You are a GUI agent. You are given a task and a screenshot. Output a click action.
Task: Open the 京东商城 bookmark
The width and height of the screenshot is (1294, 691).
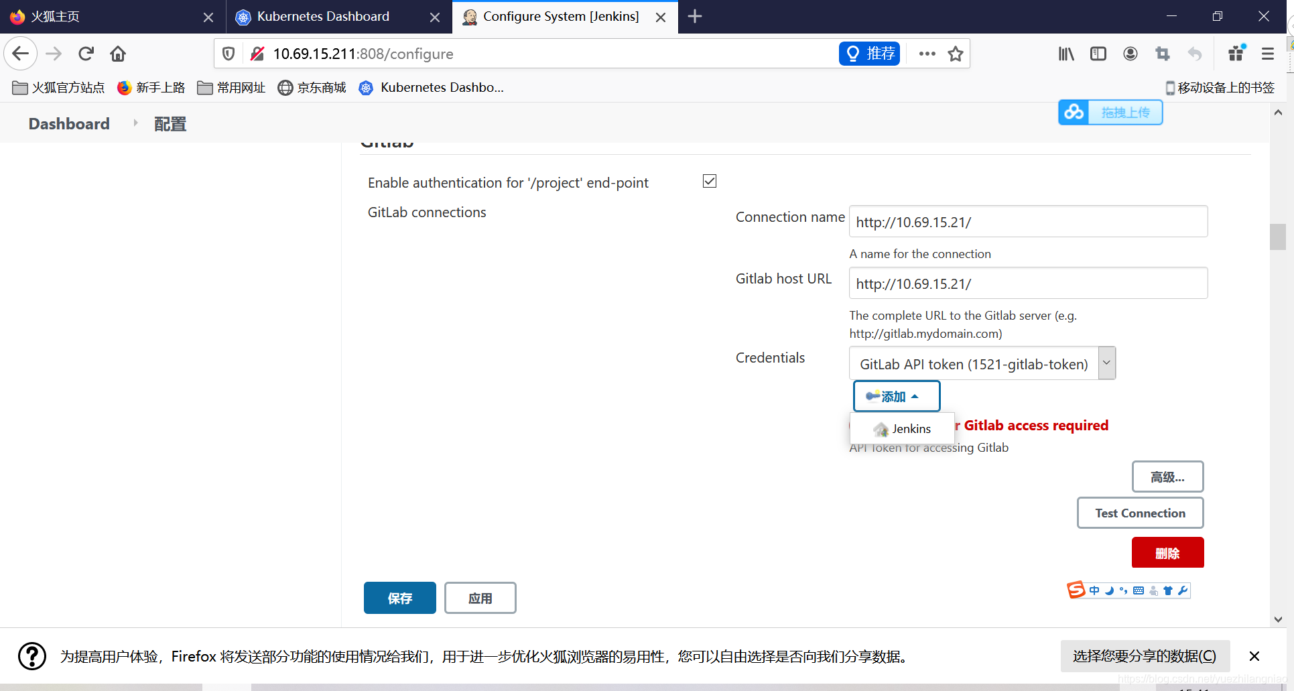312,88
